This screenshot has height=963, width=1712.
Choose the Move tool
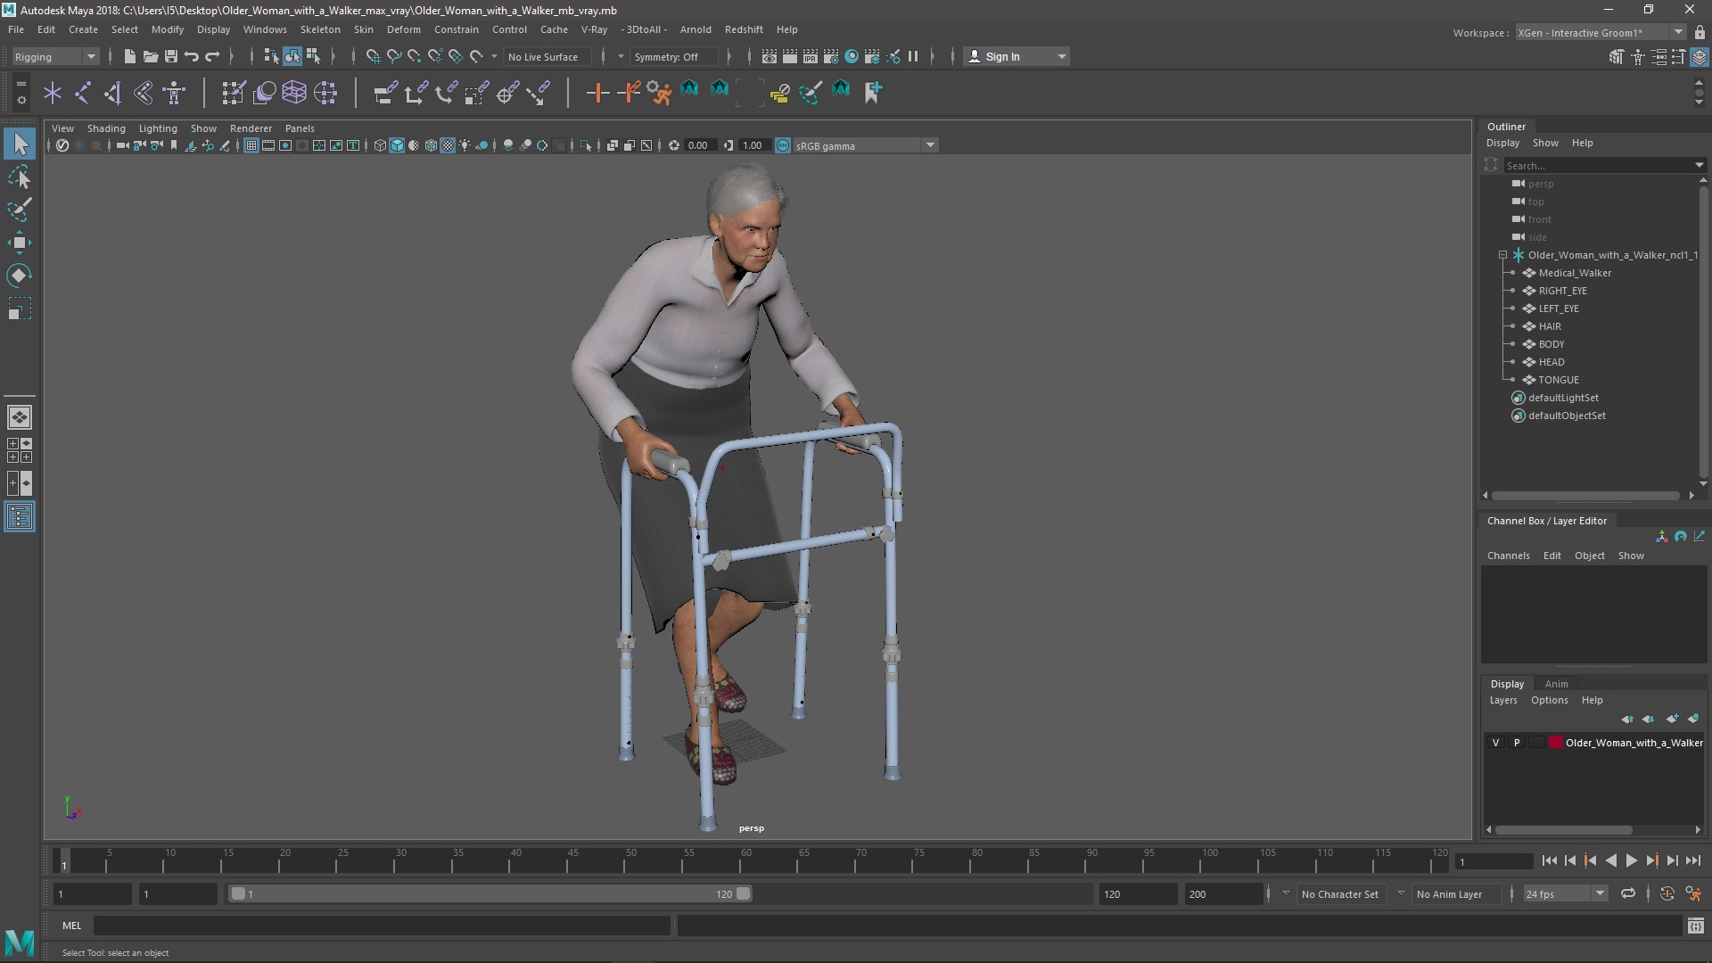tap(20, 243)
